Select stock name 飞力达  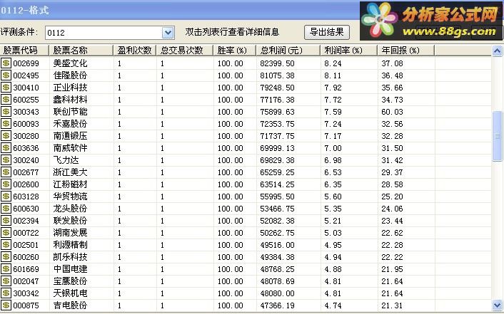[66, 160]
